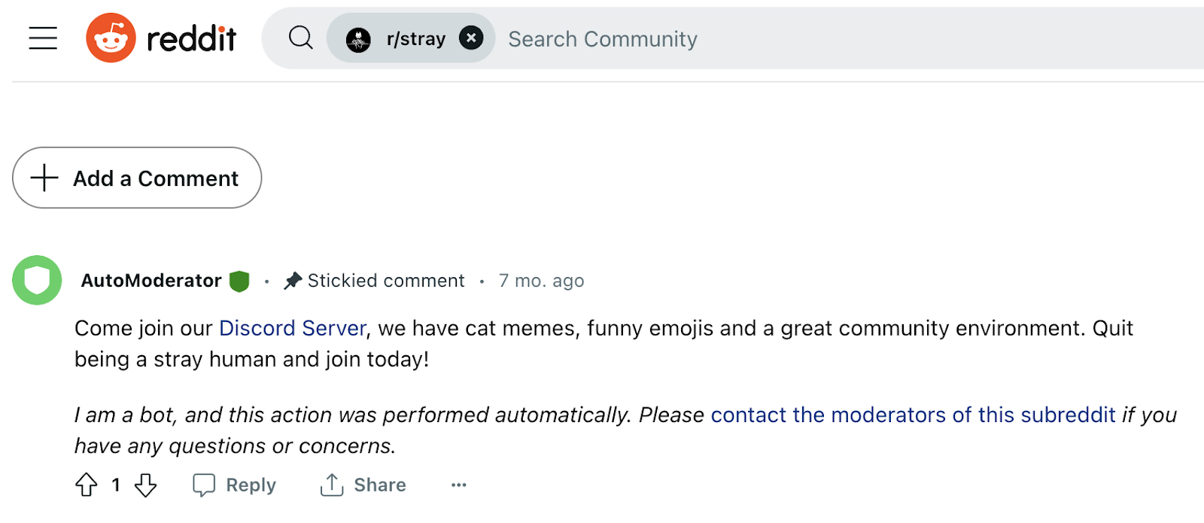Open the AutoModerator avatar profile
The height and width of the screenshot is (523, 1204).
pos(37,281)
